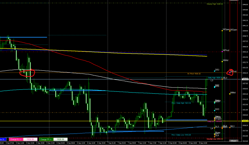Click the yellow-highlighted price tag on price axis
Screen dimensions: 249x145
[245, 121]
